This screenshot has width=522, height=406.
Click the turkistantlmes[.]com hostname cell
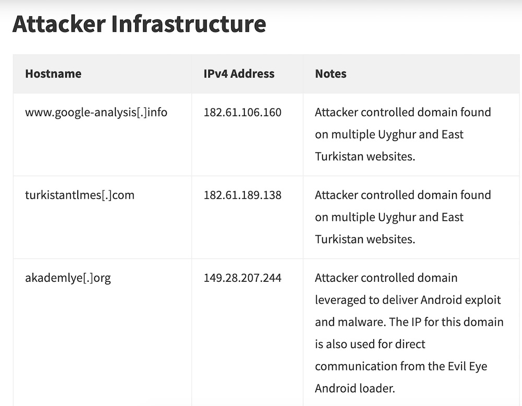coord(80,195)
